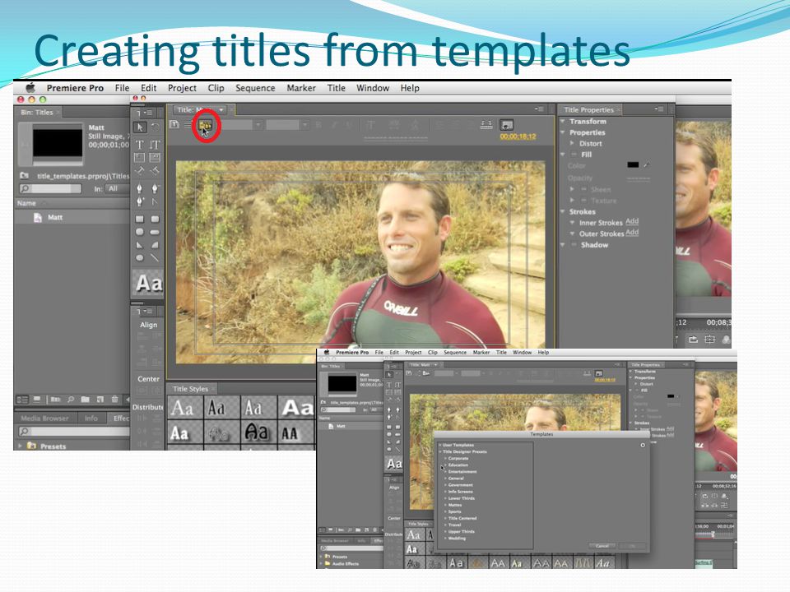Click the Opacity value in large Title Properties

638,178
